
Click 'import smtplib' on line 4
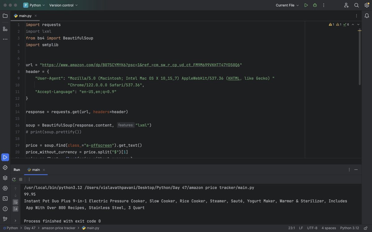42,45
